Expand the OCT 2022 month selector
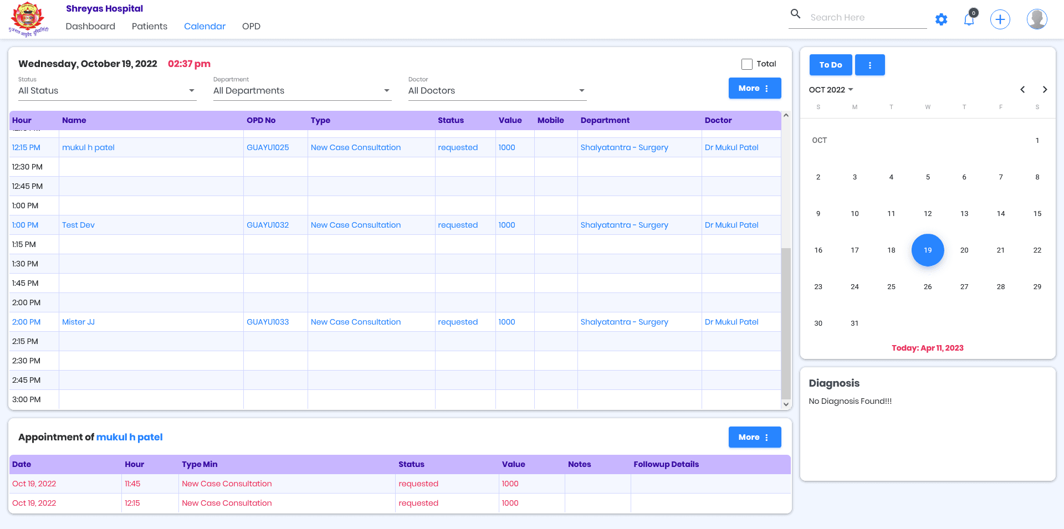 pos(831,90)
